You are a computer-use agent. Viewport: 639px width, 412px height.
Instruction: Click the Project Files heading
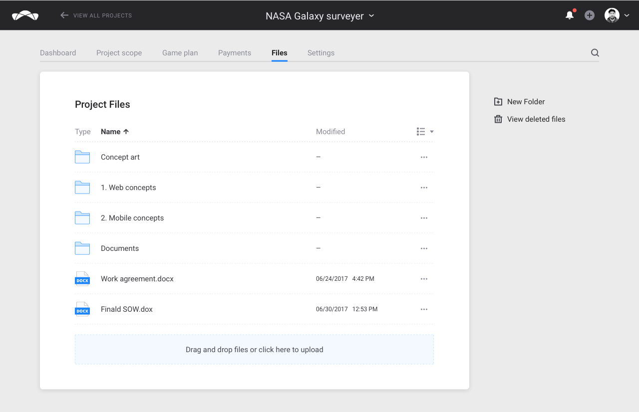(x=102, y=104)
